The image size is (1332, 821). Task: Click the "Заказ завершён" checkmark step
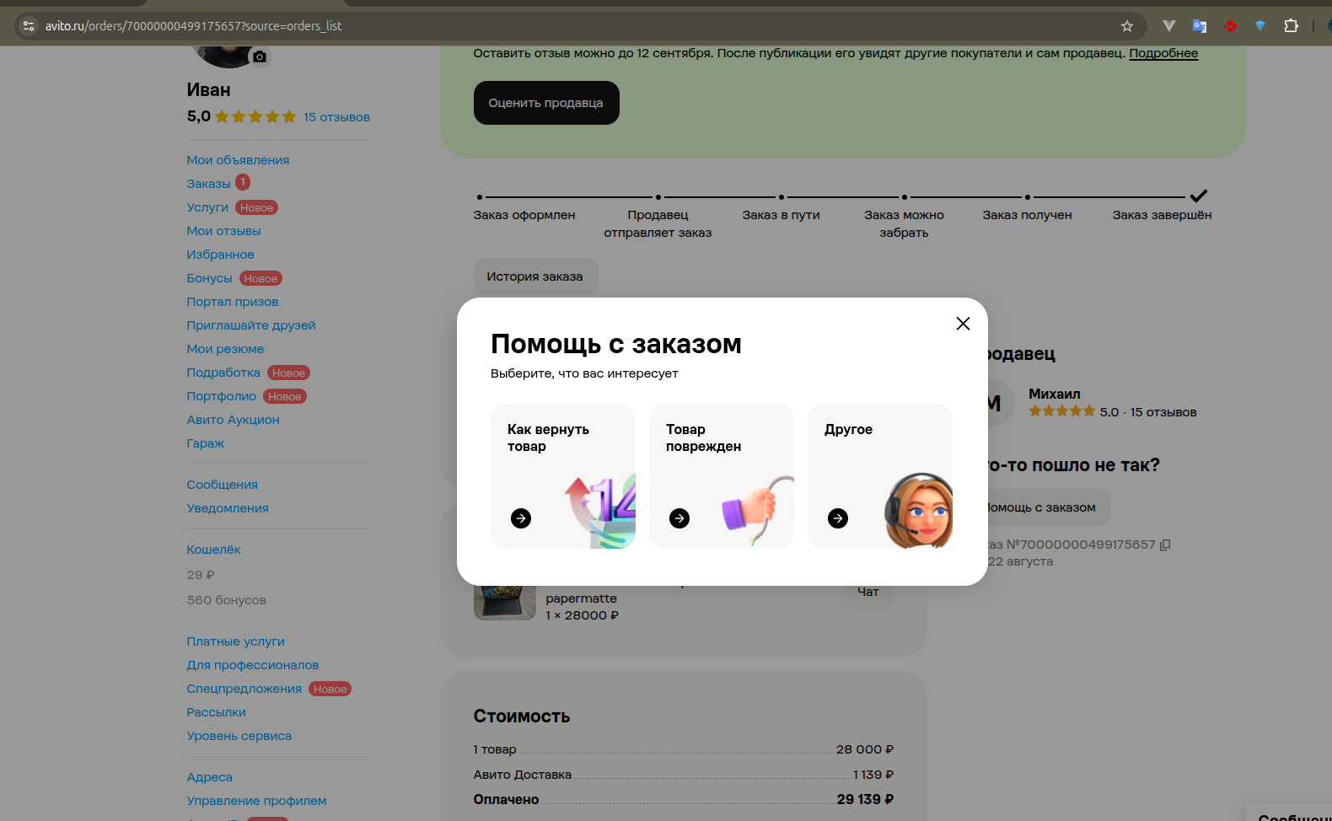coord(1199,196)
